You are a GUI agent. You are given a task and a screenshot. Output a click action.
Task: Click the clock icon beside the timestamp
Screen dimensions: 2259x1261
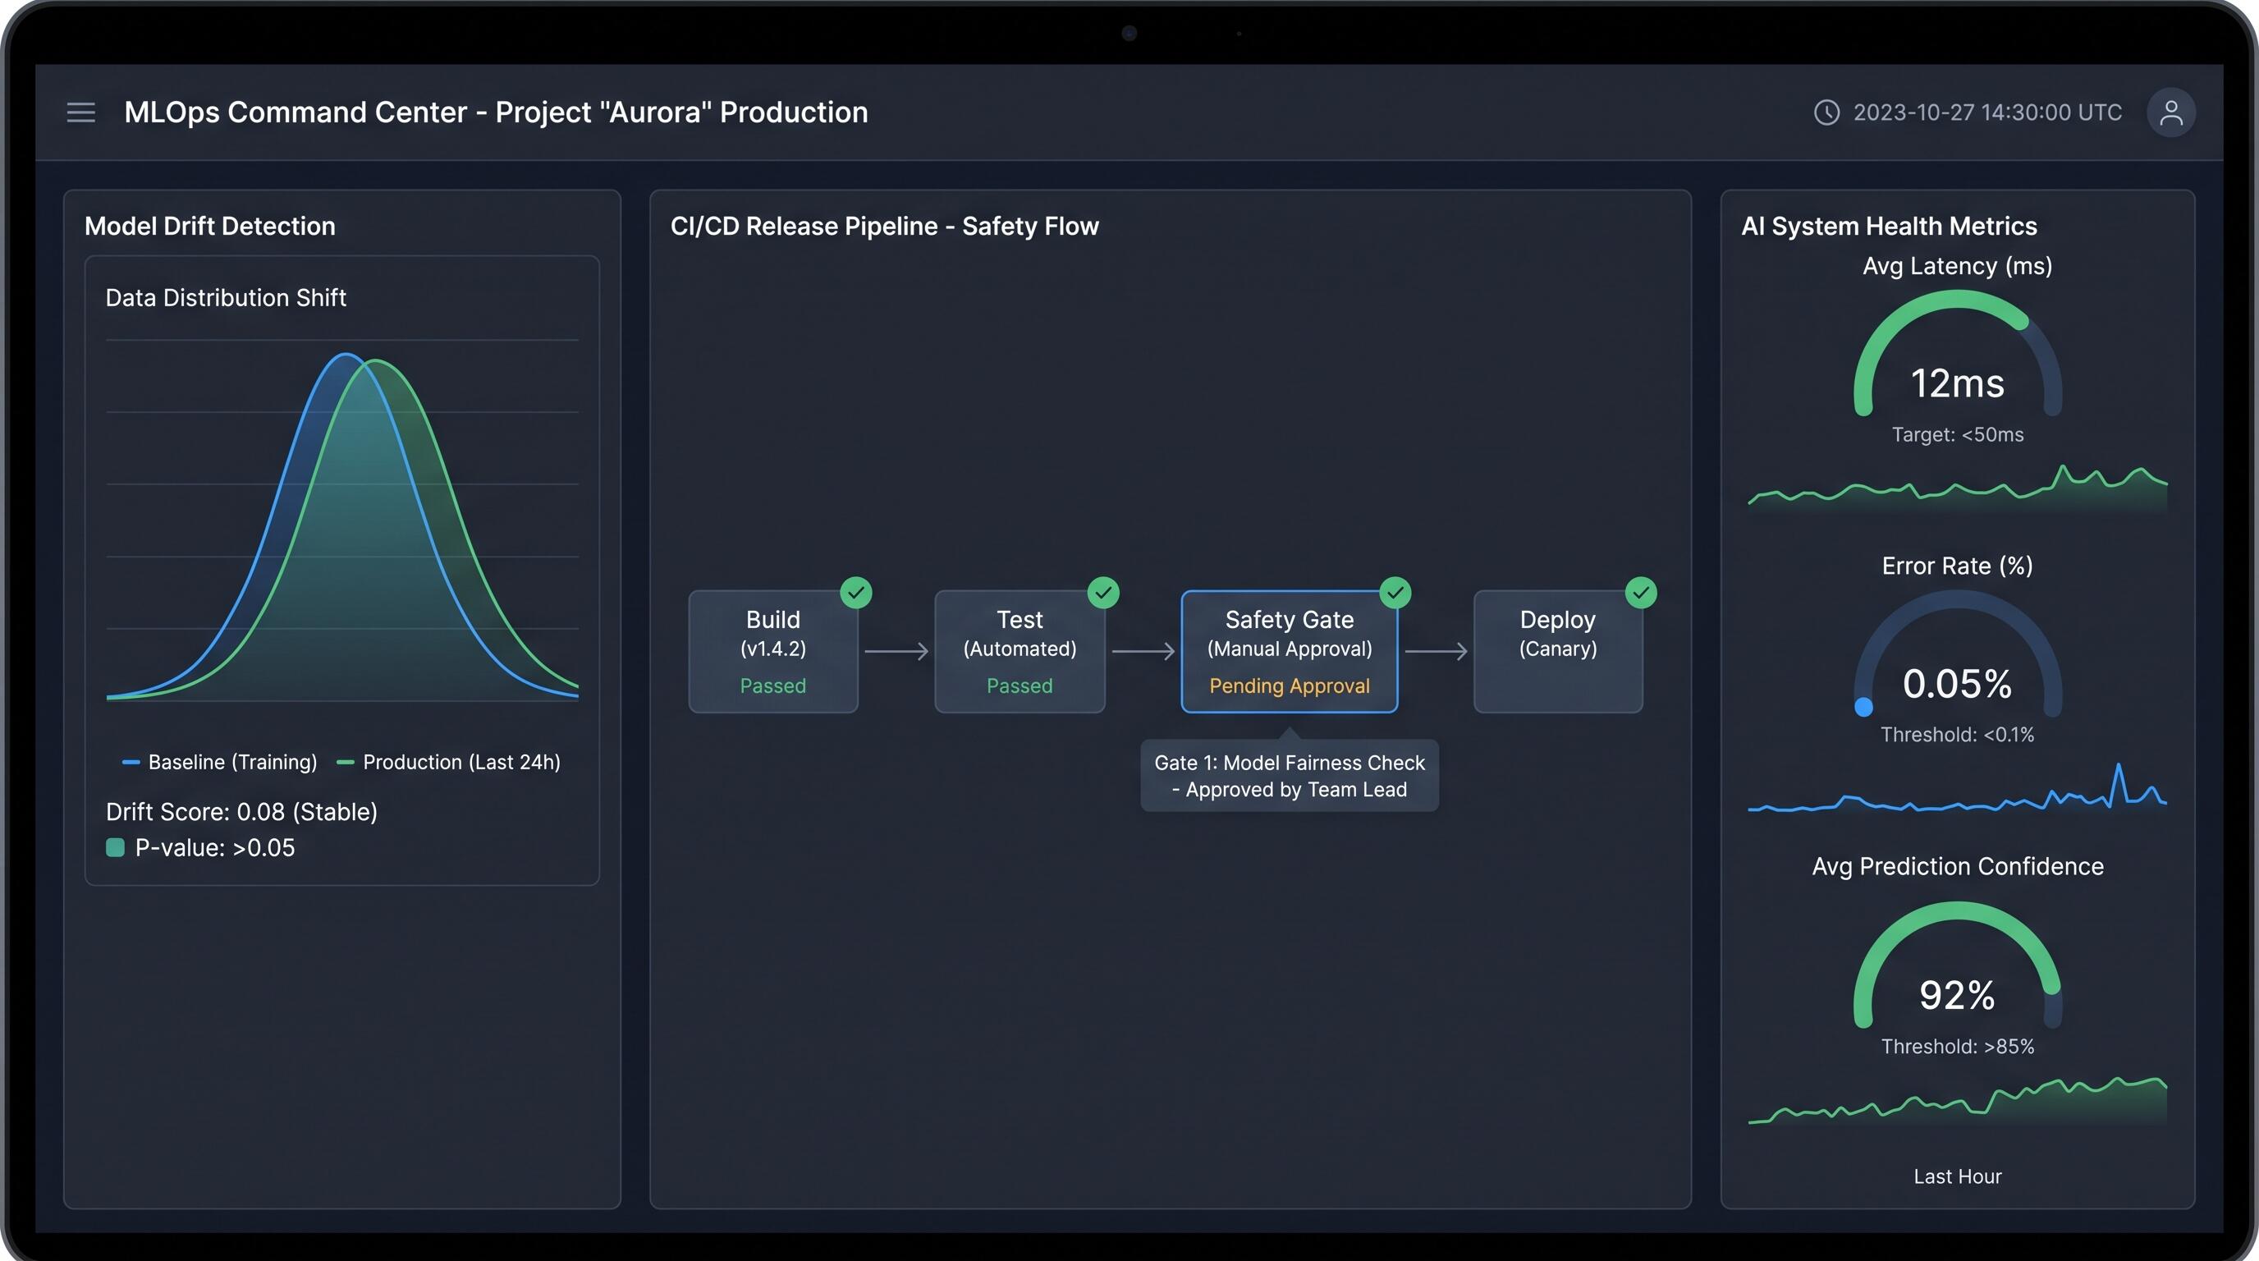tap(1826, 112)
